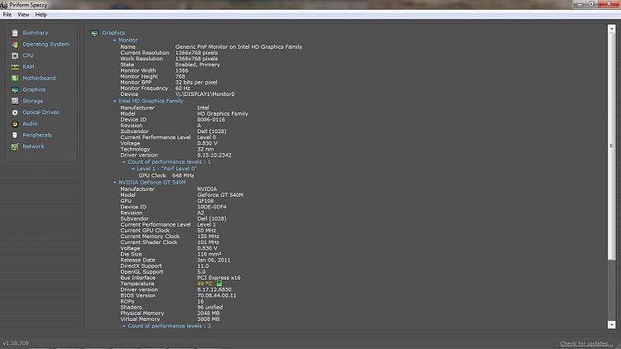This screenshot has width=621, height=349.
Task: Collapse the Monitor tree node
Action: [115, 41]
